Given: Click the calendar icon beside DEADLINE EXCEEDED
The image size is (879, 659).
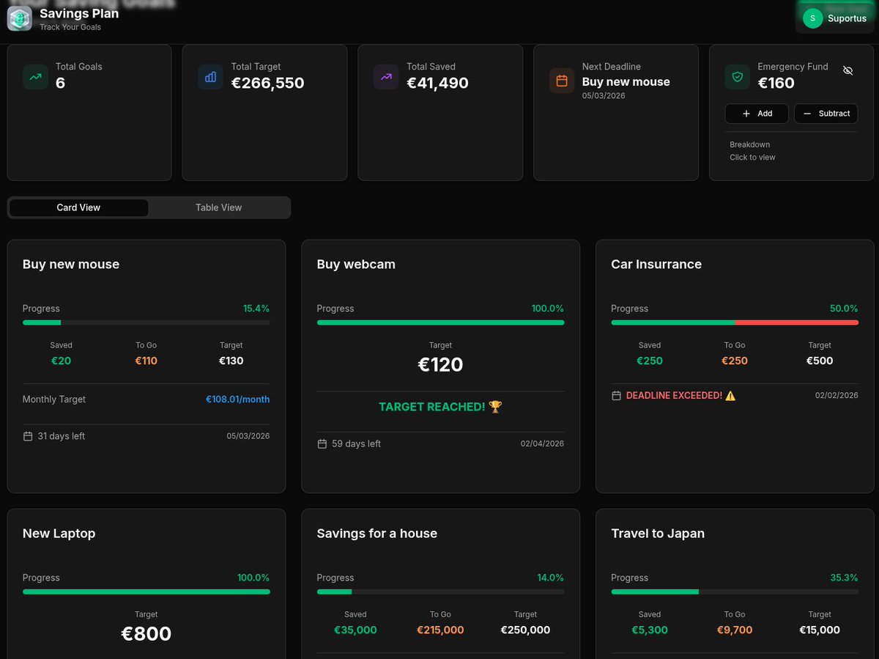Looking at the screenshot, I should (x=617, y=396).
